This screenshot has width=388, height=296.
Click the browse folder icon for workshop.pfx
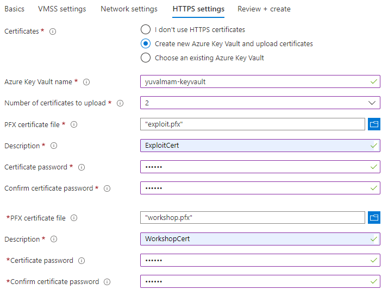point(374,218)
